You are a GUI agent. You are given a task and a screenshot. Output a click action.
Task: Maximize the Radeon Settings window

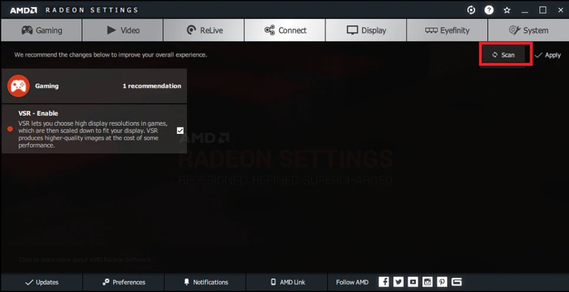543,10
